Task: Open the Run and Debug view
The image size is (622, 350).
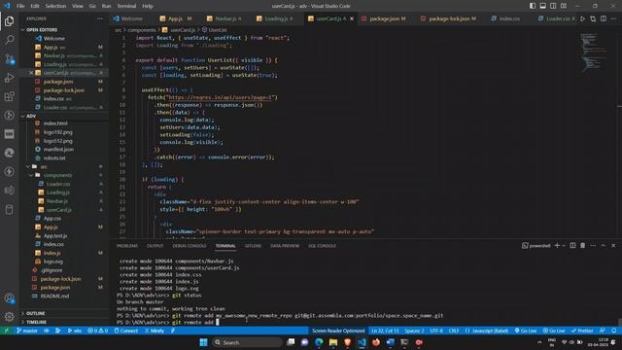Action: 9,78
